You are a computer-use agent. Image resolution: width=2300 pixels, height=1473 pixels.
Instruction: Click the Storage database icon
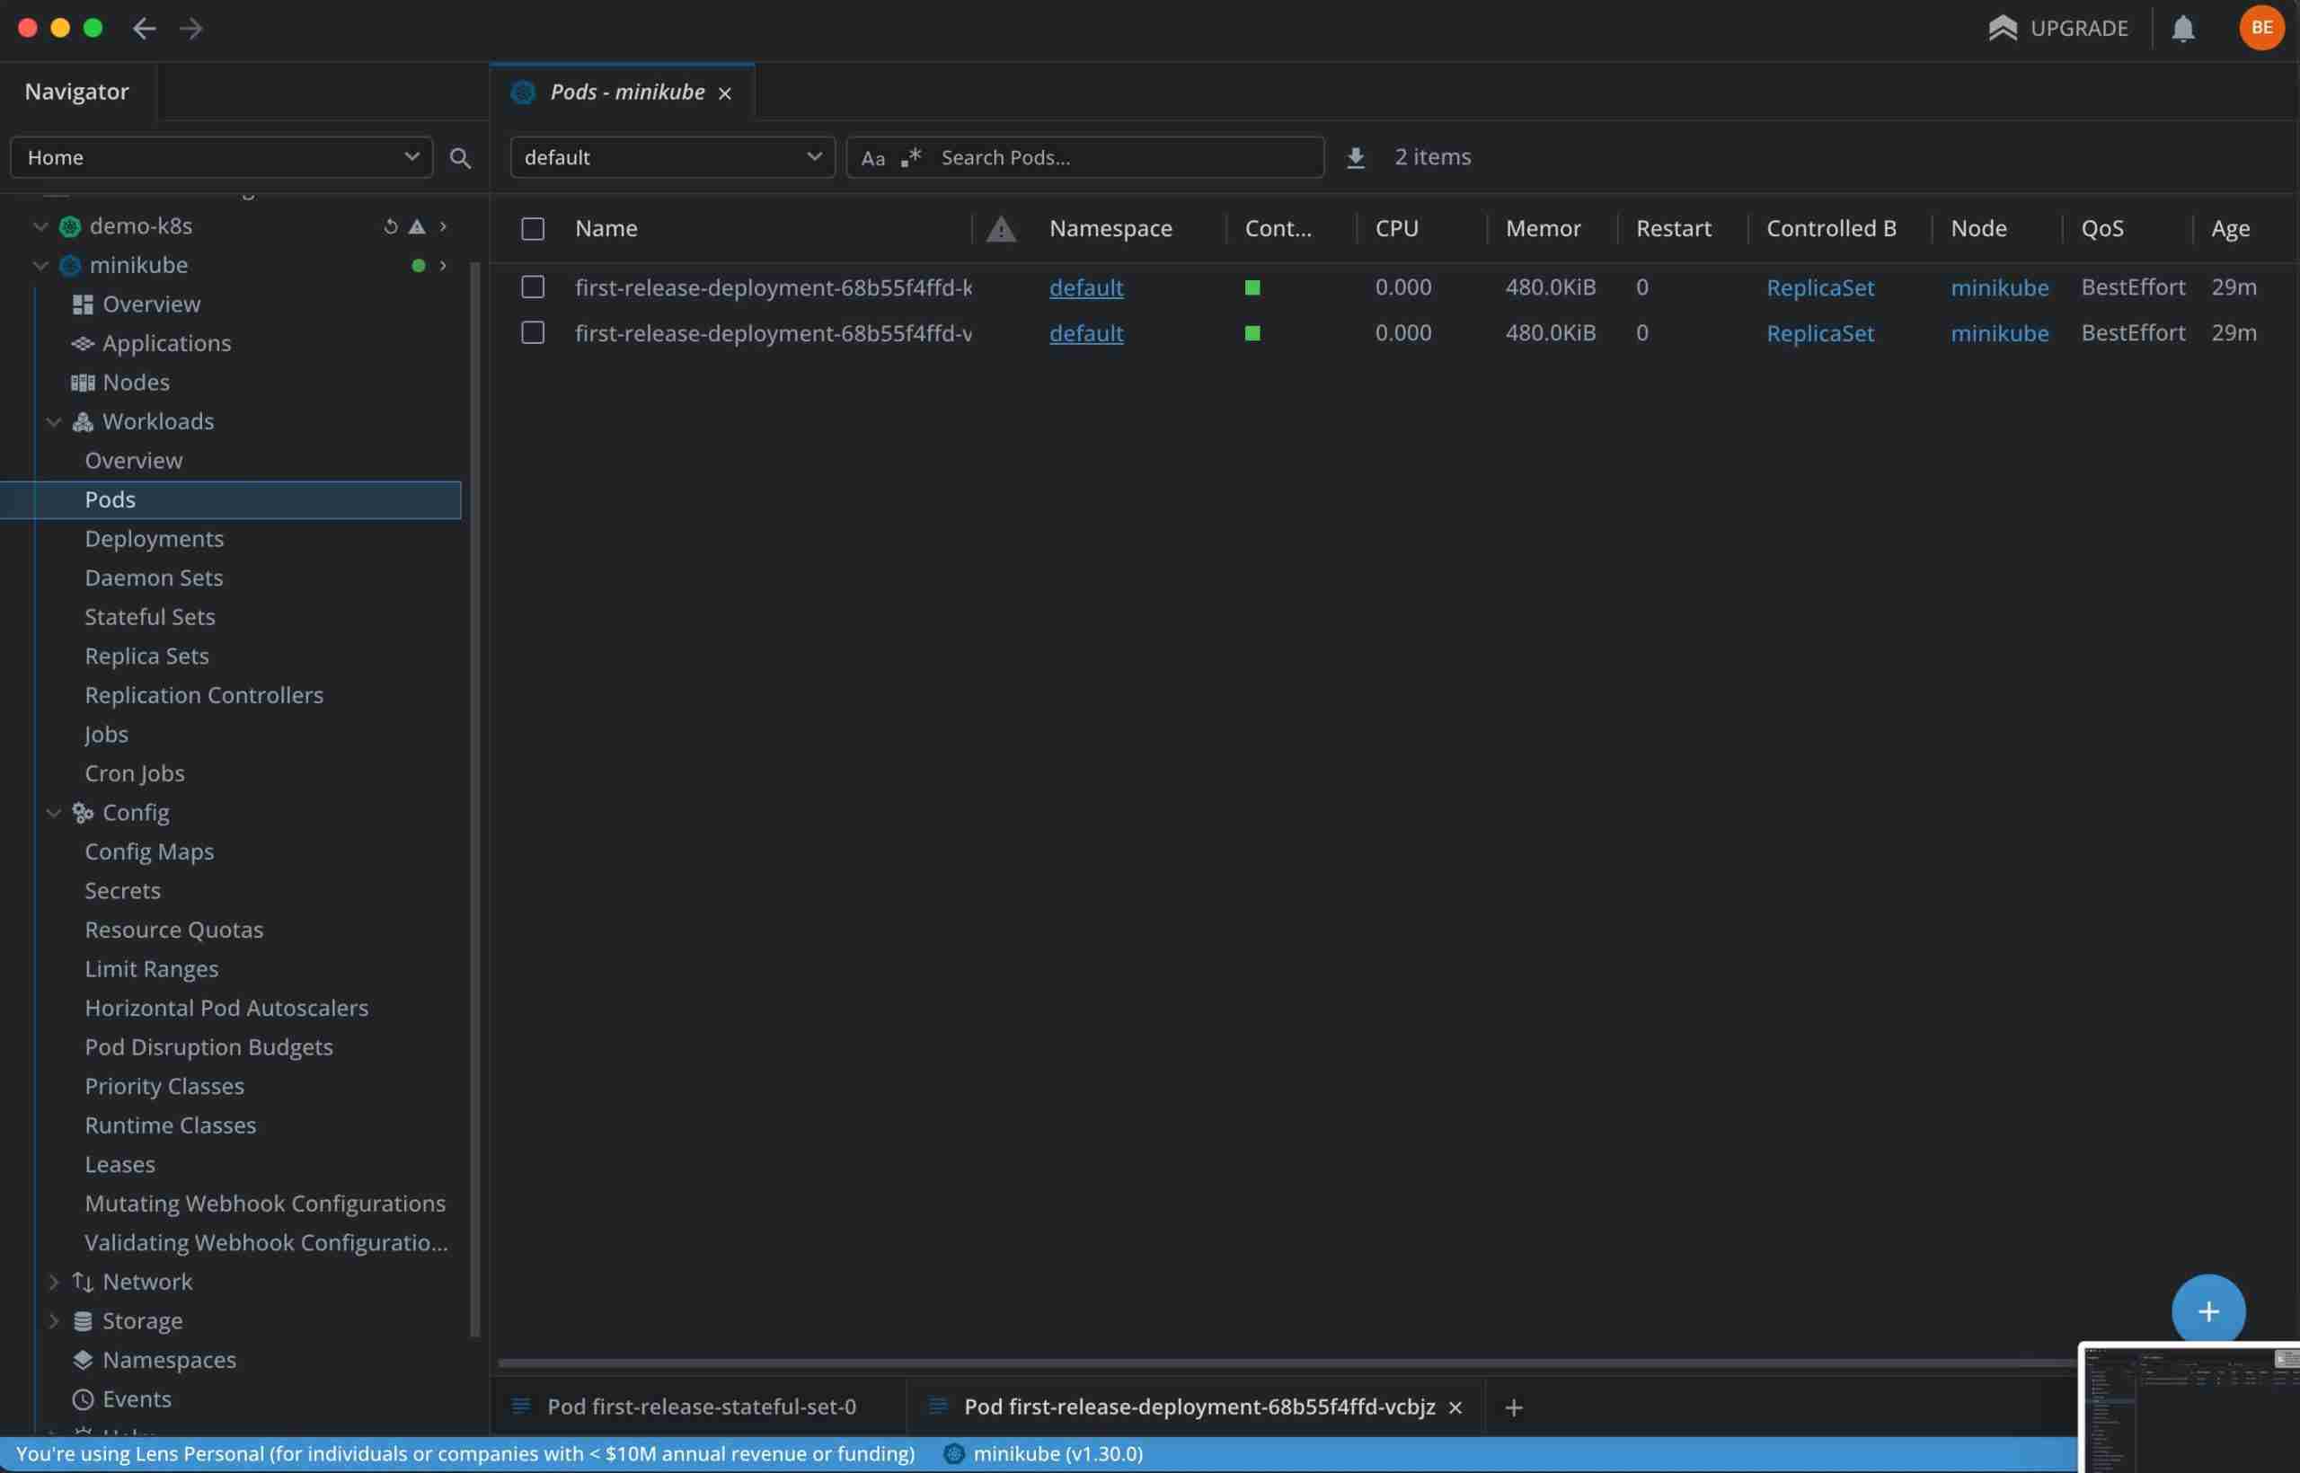[x=84, y=1322]
